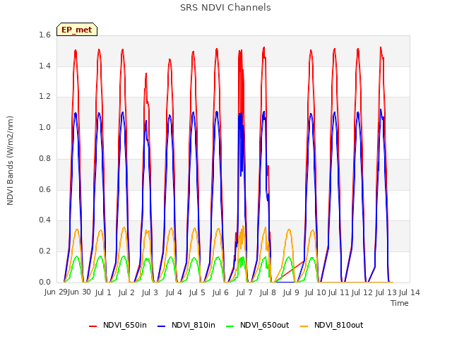Click the Jul 4 x-axis tick label

(174, 292)
